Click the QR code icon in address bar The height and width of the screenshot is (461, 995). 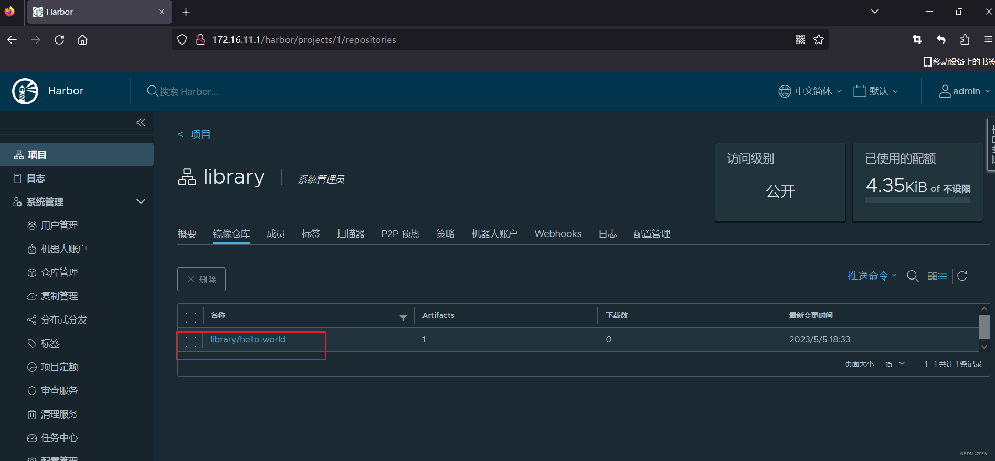(800, 39)
